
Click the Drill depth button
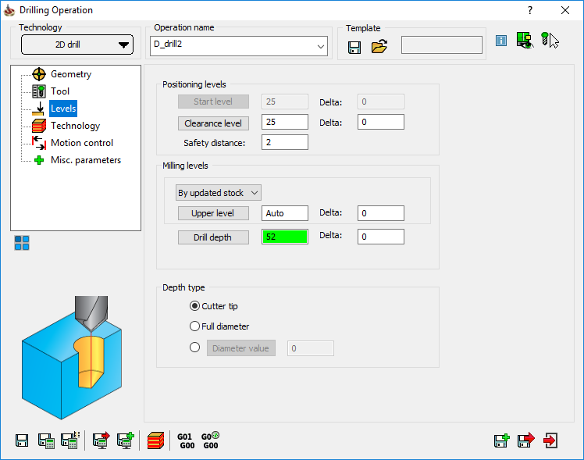213,237
